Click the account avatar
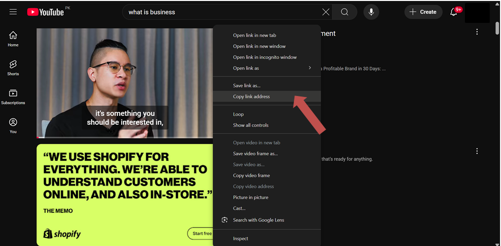This screenshot has width=501, height=246. [x=477, y=13]
